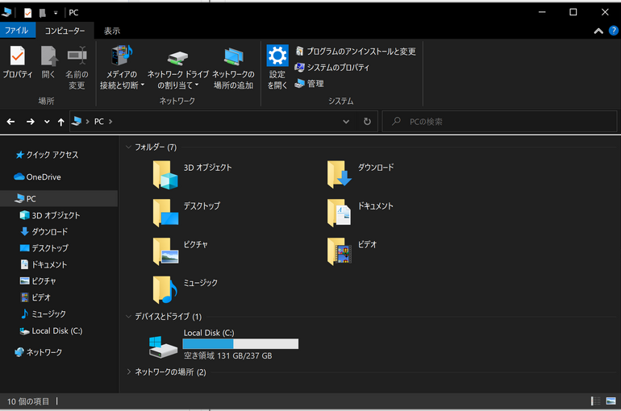621x411 pixels.
Task: Click the refresh button
Action: (367, 122)
